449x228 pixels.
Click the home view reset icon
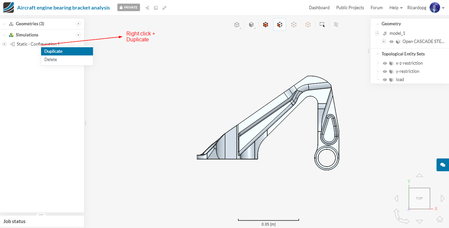(x=439, y=219)
